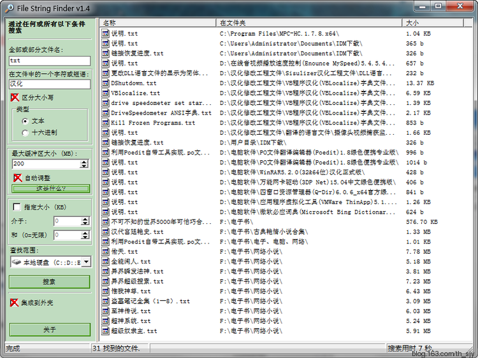Click the 和 (0=无限) input field

click(x=68, y=235)
